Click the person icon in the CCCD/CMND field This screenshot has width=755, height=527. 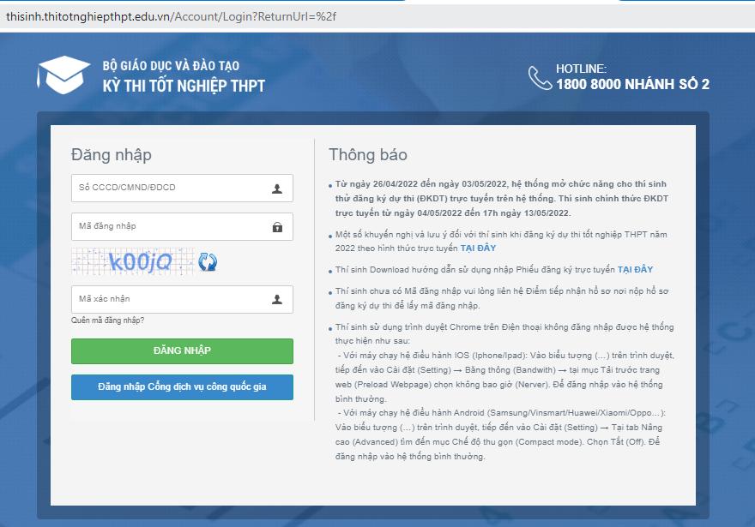click(x=277, y=189)
